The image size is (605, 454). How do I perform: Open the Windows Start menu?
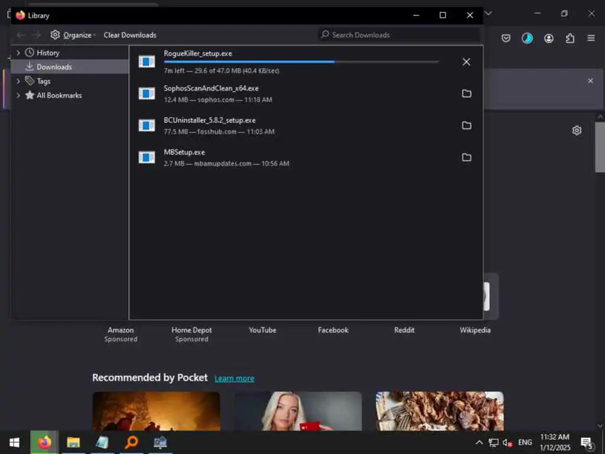coord(14,442)
